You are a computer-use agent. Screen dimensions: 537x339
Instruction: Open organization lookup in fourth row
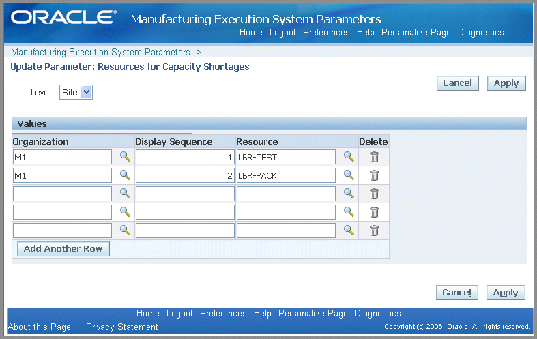125,212
